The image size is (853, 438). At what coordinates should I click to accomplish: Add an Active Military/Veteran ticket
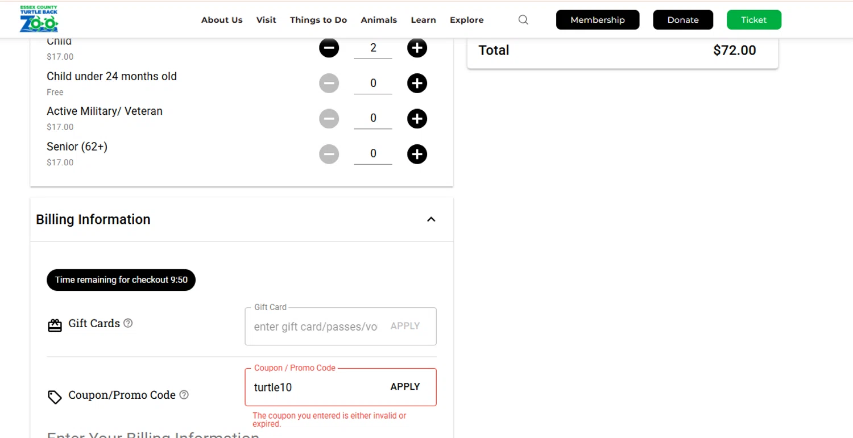click(x=417, y=119)
